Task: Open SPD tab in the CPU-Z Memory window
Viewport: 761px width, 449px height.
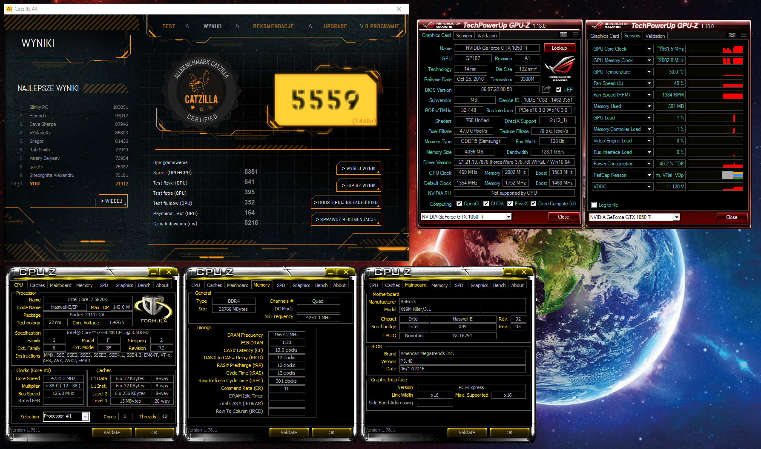Action: [x=281, y=285]
